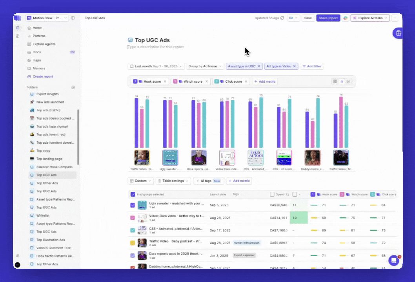Screen dimensions: 415x282
Task: Tick the Spend column header checkbox
Action: point(272,194)
